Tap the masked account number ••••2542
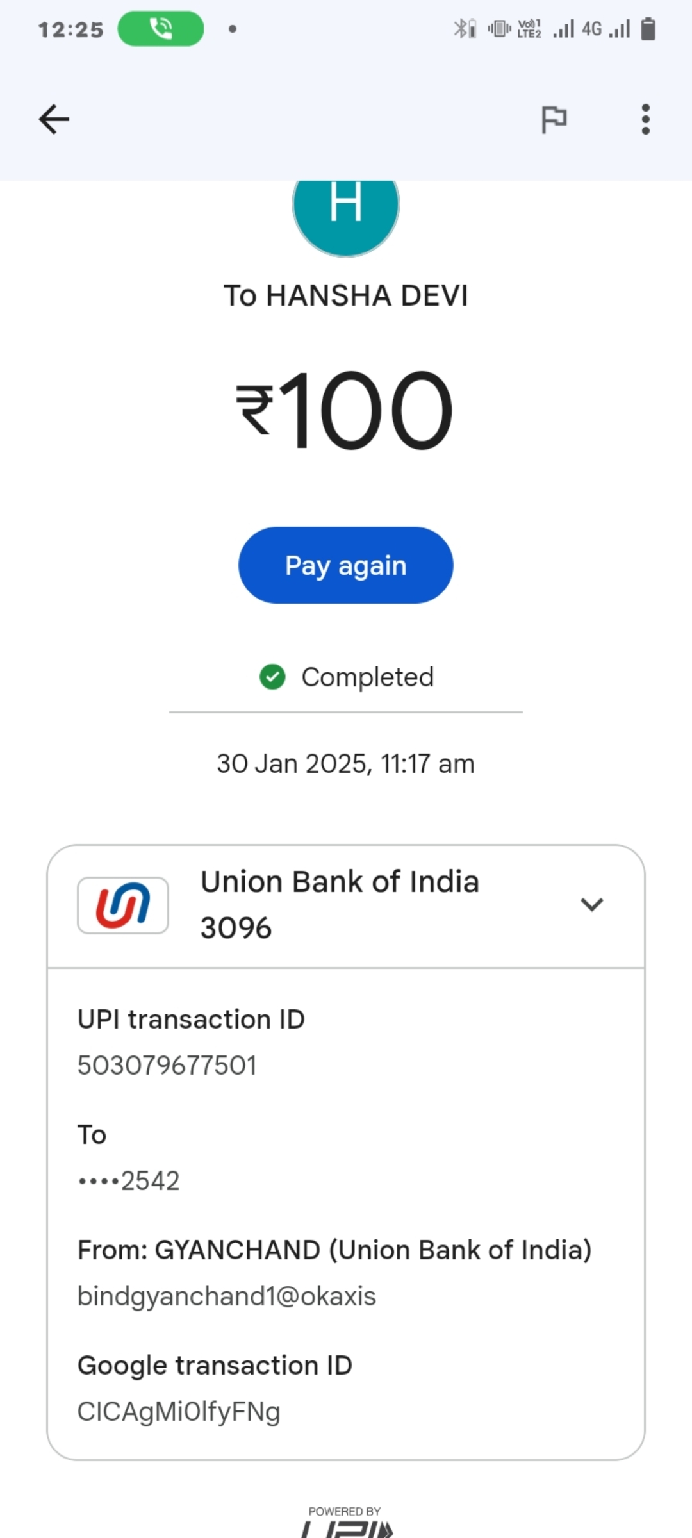 129,1180
